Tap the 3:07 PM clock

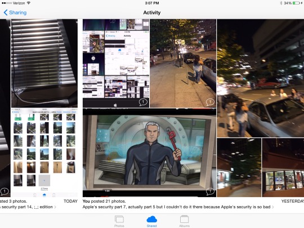click(x=152, y=3)
